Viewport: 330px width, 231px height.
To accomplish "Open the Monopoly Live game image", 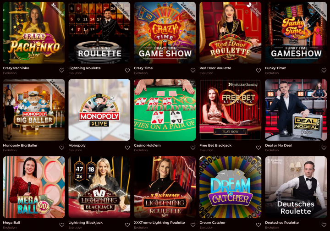I will 99,110.
